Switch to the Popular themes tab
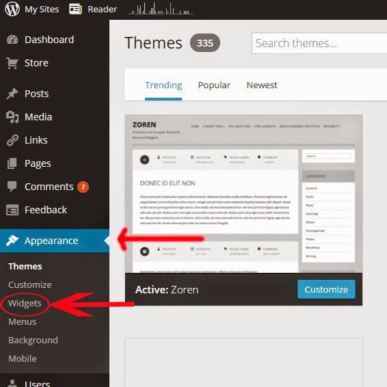This screenshot has height=387, width=387. [214, 85]
